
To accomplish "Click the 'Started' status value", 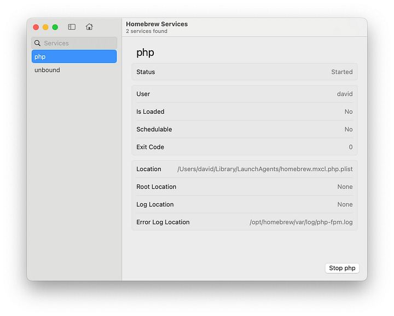I will pos(341,72).
